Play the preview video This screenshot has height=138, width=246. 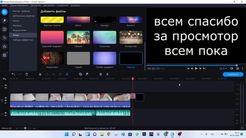click(196, 69)
